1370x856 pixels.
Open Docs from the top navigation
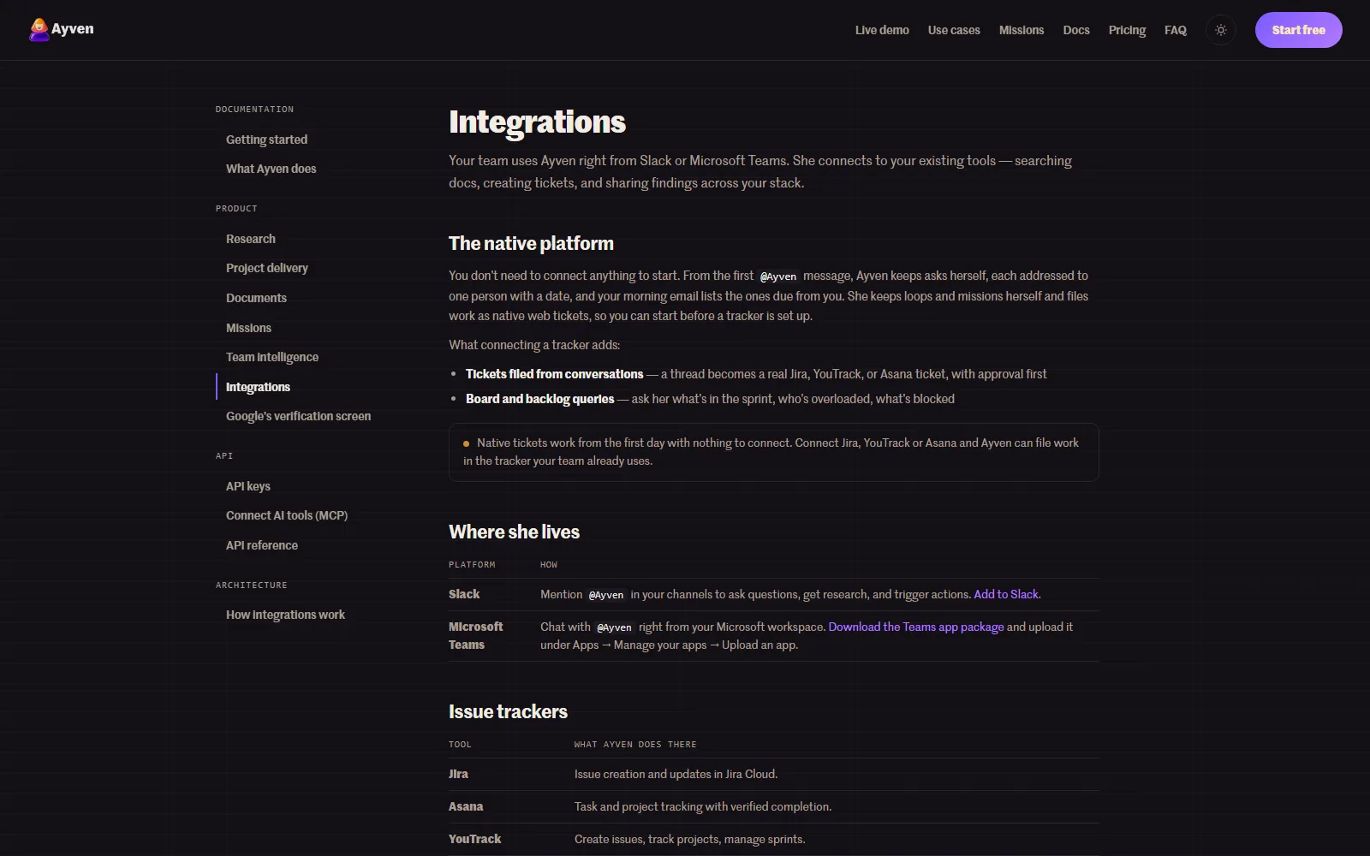[1076, 30]
